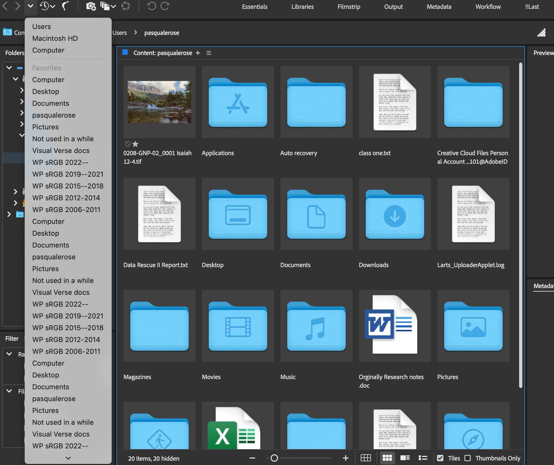
Task: Uncheck the Tiles checkbox
Action: click(440, 458)
